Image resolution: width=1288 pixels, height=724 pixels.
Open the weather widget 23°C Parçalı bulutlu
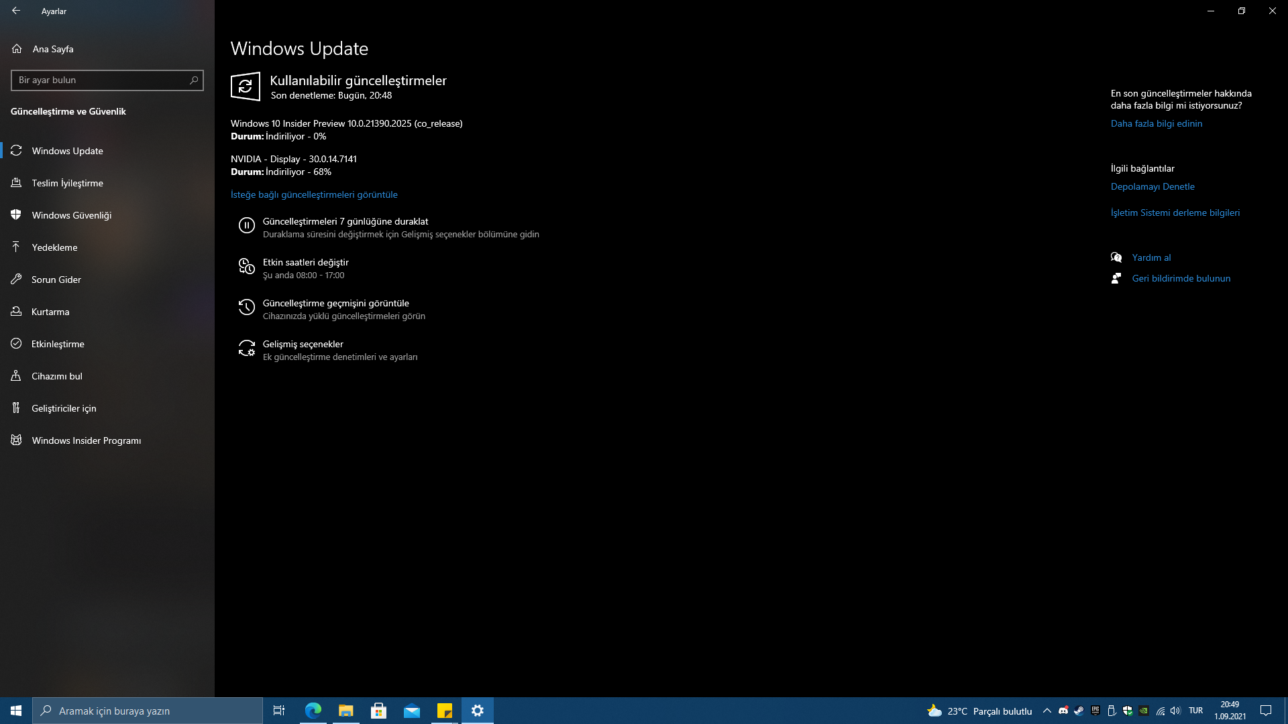click(979, 711)
